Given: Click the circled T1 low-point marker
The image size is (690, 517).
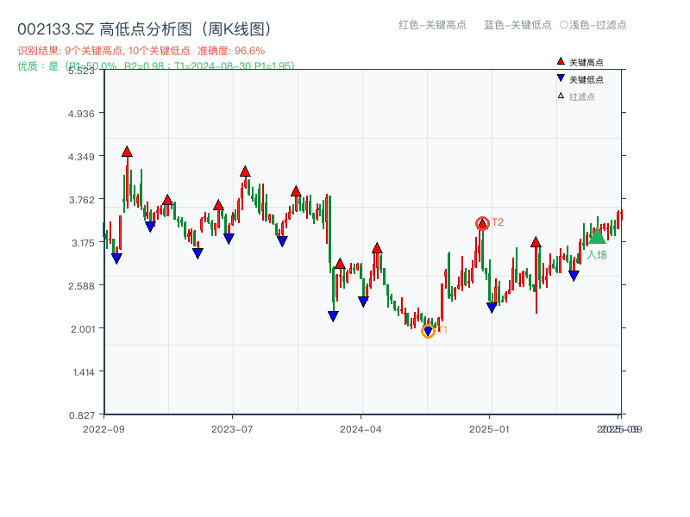Looking at the screenshot, I should pyautogui.click(x=429, y=331).
